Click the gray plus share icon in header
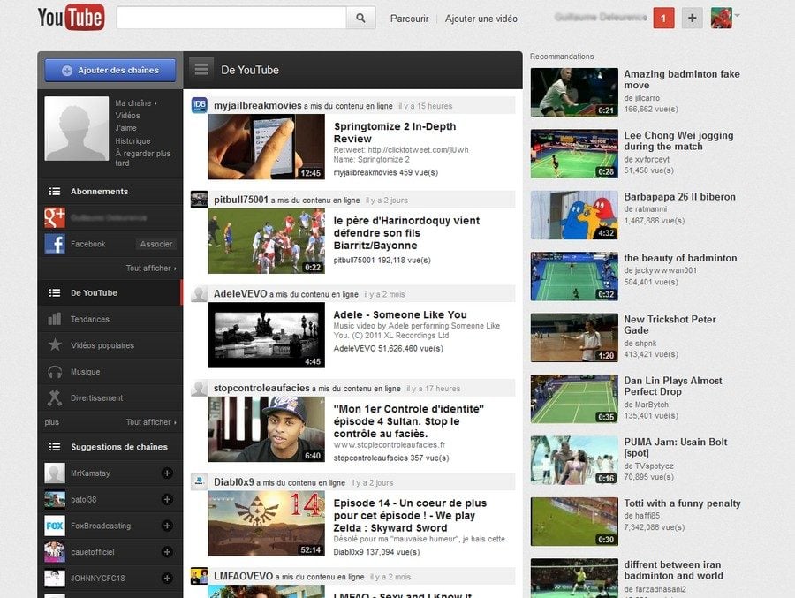 (693, 18)
